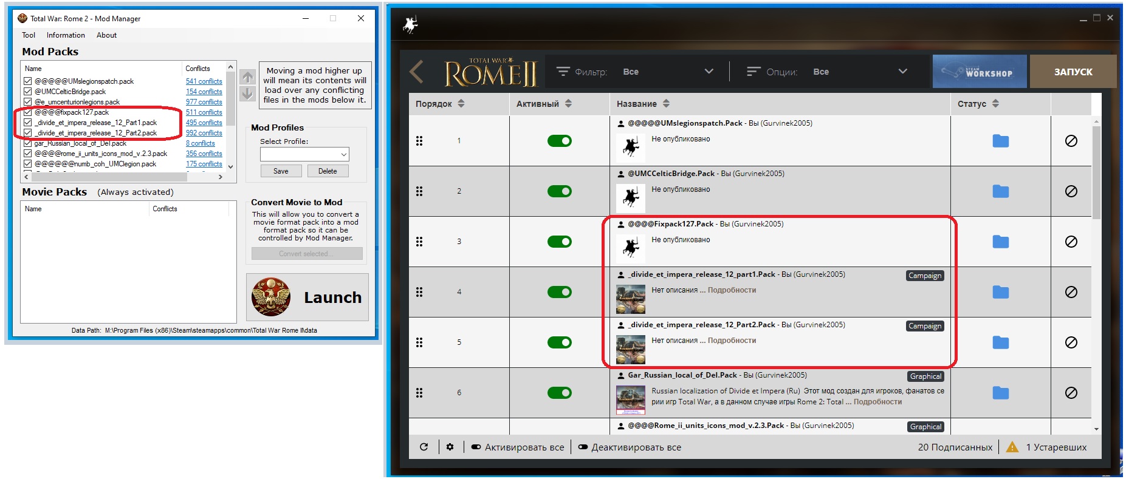Image resolution: width=1126 pixels, height=479 pixels.
Task: Toggle active switch for divide_et_impera Part2
Action: [560, 342]
